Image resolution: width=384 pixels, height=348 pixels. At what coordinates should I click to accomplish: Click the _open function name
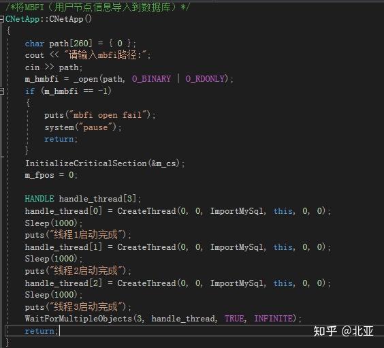pos(86,79)
